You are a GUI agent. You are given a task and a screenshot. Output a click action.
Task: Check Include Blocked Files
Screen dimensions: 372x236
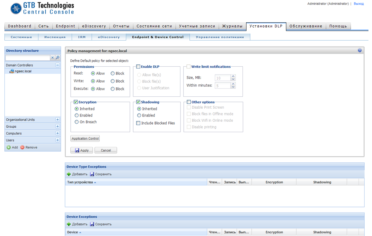coord(138,123)
